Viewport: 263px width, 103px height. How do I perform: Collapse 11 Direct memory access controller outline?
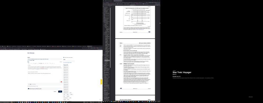click(x=103, y=21)
